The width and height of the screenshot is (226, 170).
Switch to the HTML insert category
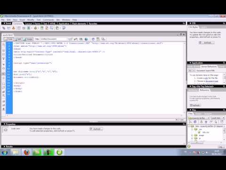click(x=53, y=24)
